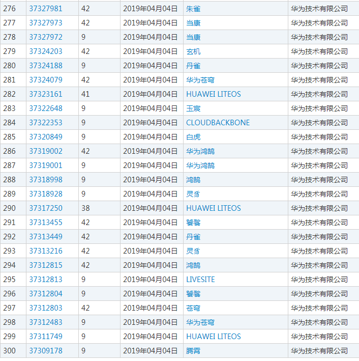Click HUAWEI LITEOS in row 299
The width and height of the screenshot is (359, 361).
click(214, 337)
